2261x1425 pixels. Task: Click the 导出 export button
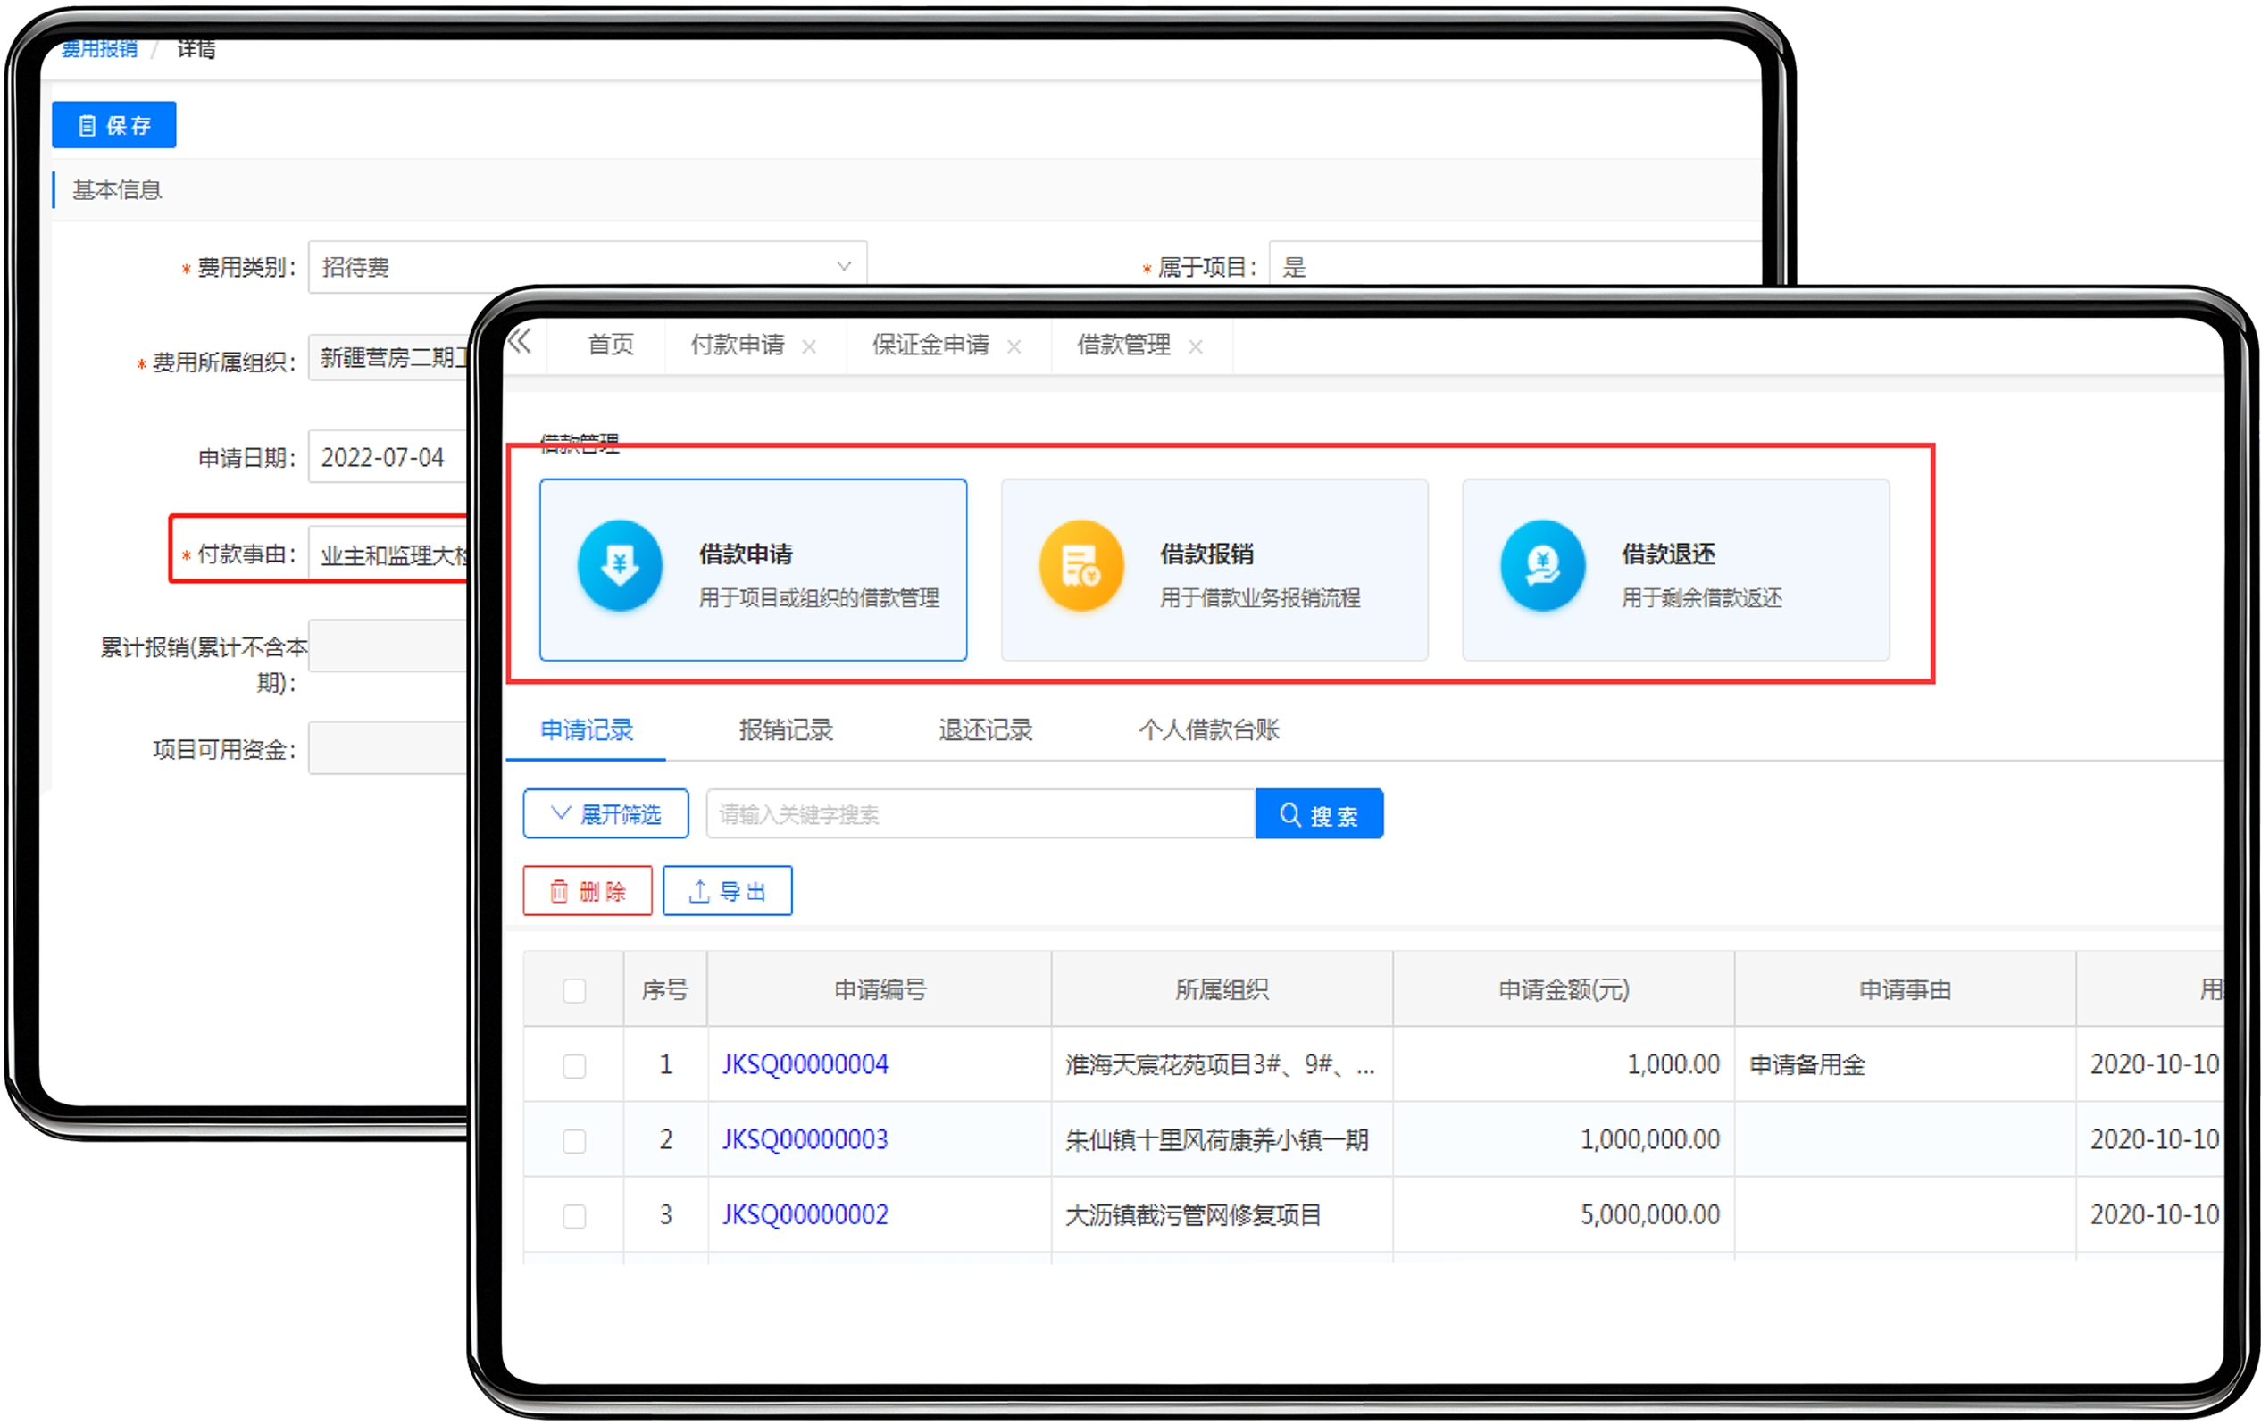pyautogui.click(x=728, y=891)
